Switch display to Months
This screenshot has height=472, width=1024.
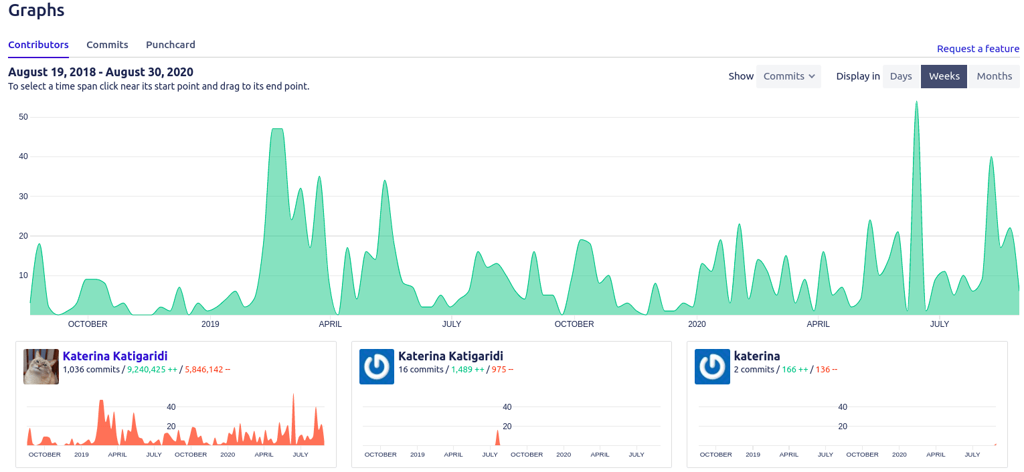tap(995, 76)
